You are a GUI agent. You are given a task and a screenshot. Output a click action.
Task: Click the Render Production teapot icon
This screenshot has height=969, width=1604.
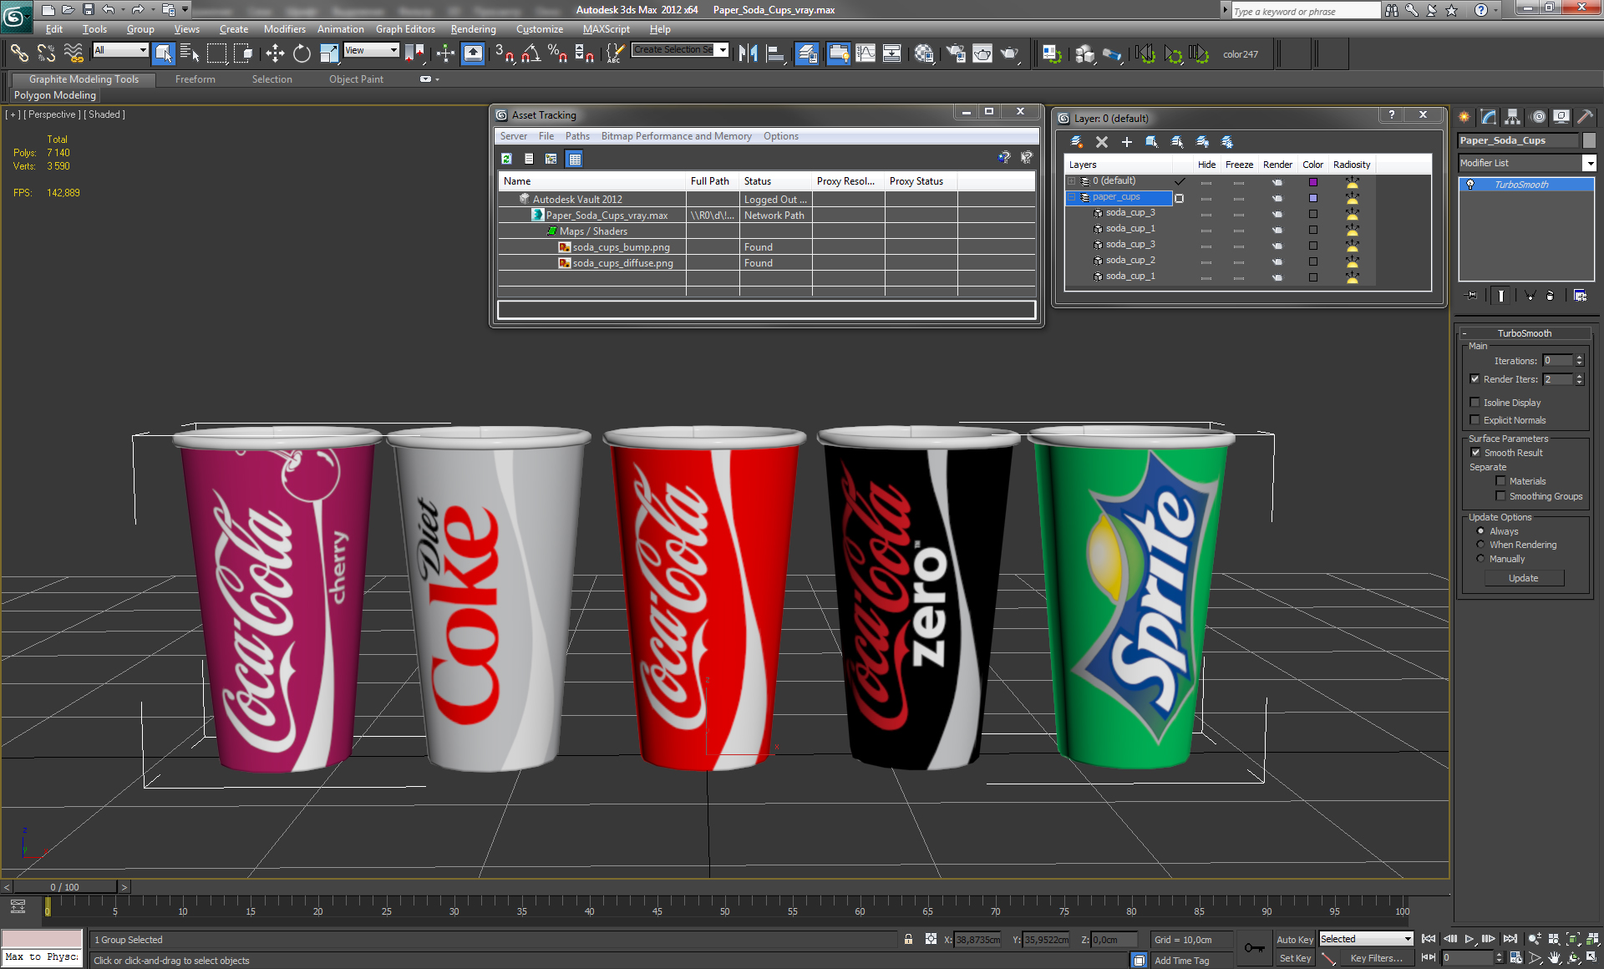coord(1010,53)
